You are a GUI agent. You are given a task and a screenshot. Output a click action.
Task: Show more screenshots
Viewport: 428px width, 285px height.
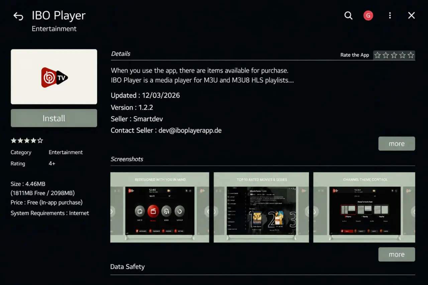coord(397,254)
